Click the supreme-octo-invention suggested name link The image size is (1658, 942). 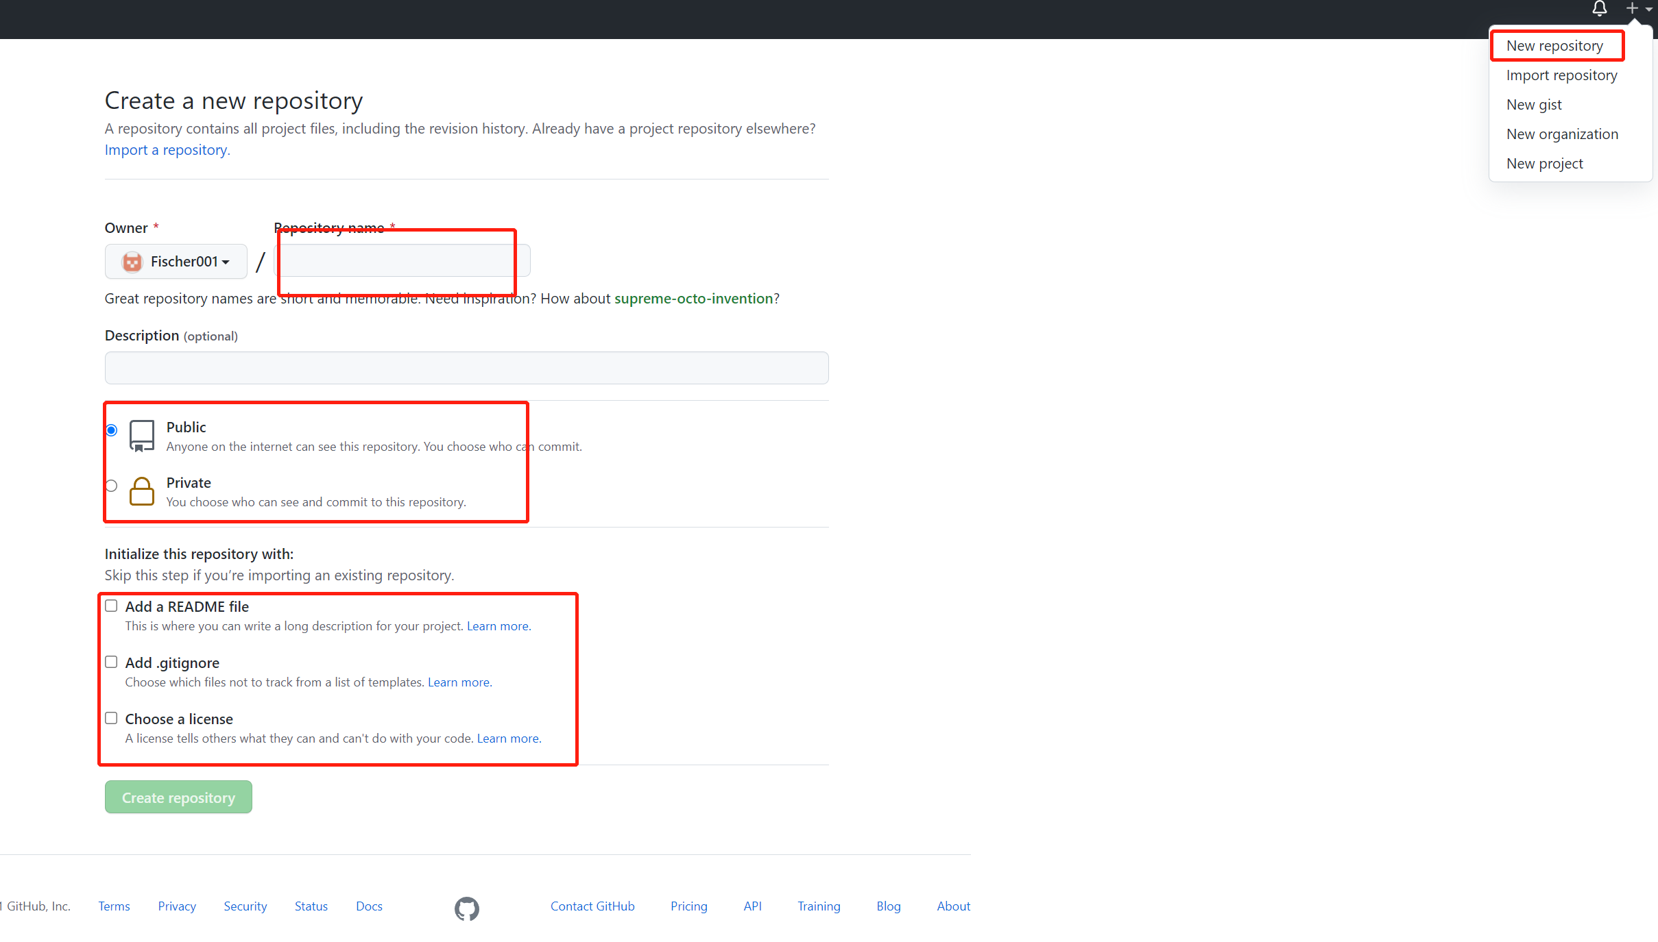pyautogui.click(x=693, y=298)
